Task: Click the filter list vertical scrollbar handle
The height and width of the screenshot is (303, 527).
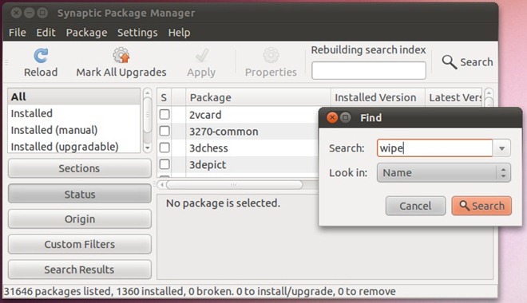Action: [x=147, y=115]
